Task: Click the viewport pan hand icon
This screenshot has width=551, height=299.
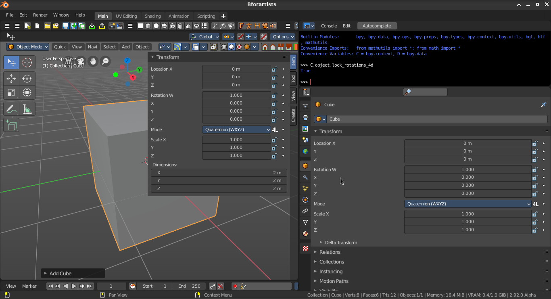Action: coord(93,61)
